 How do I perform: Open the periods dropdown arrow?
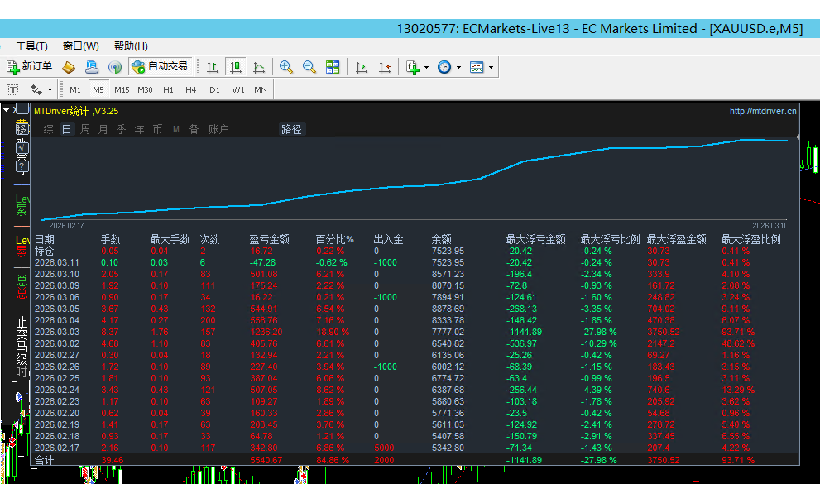(x=458, y=67)
